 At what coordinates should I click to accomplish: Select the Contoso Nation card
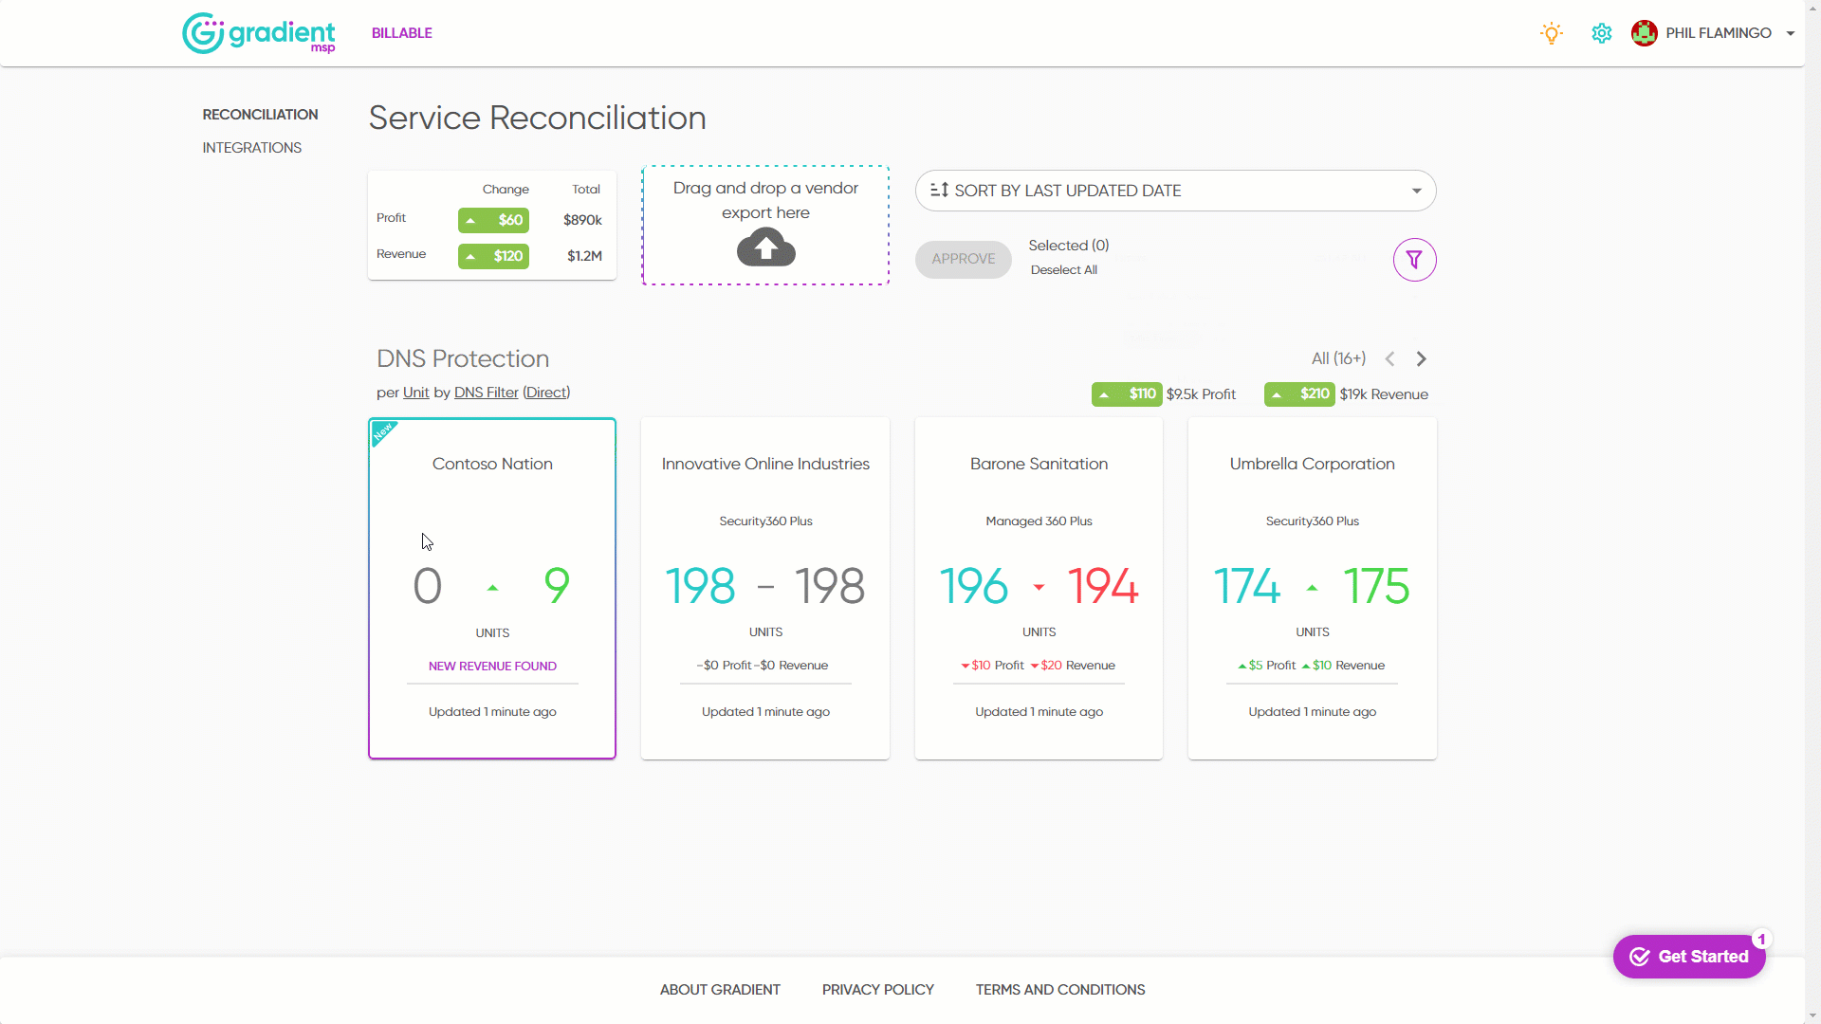click(x=492, y=588)
